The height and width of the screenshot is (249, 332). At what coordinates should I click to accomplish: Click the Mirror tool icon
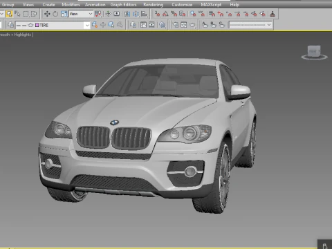coord(127,14)
